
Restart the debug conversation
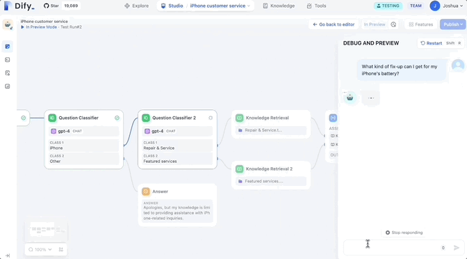click(431, 43)
